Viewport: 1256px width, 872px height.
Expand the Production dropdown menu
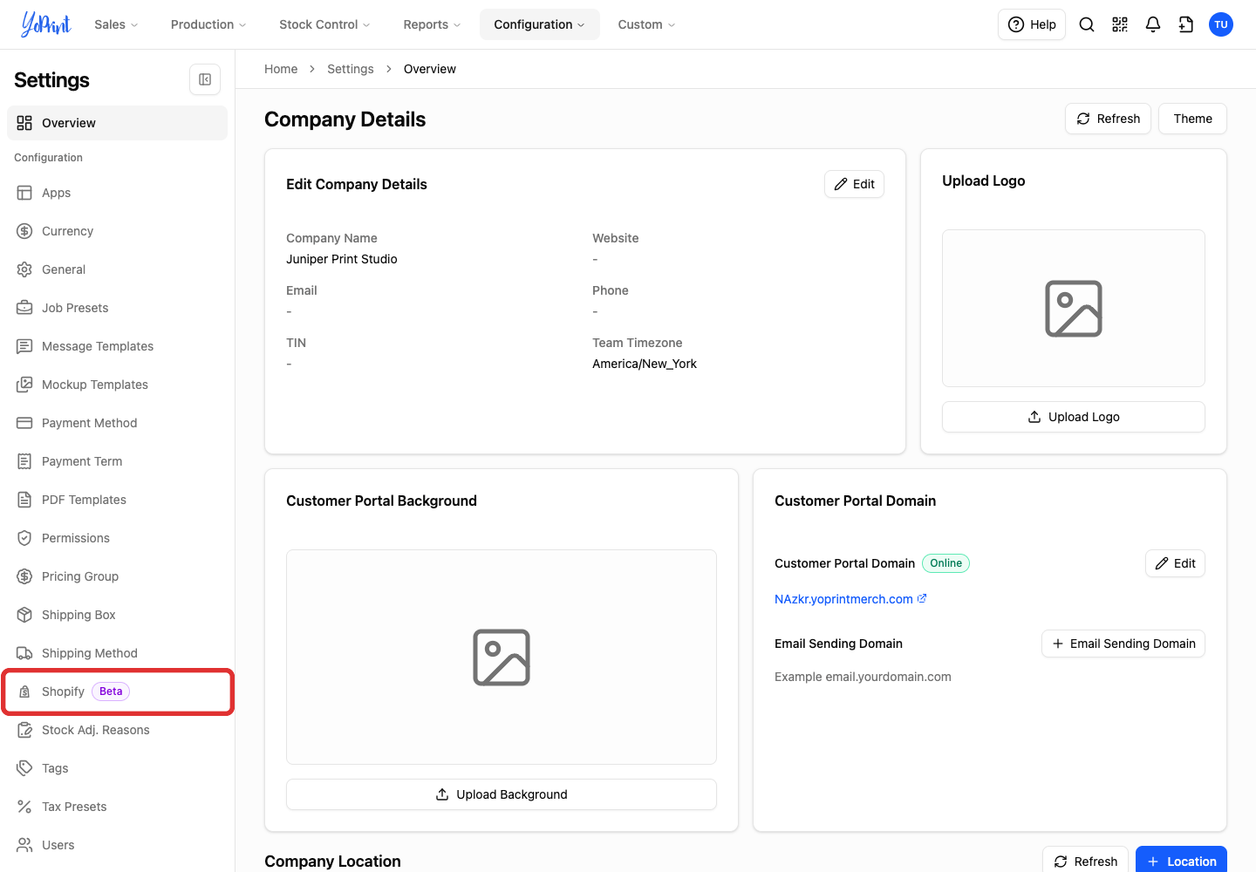coord(208,24)
